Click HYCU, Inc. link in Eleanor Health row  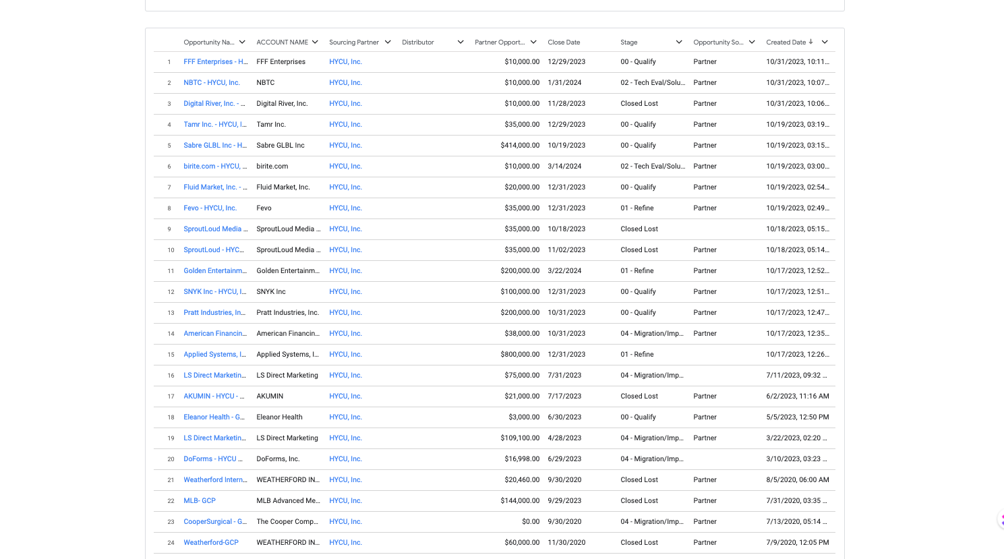[x=345, y=417]
